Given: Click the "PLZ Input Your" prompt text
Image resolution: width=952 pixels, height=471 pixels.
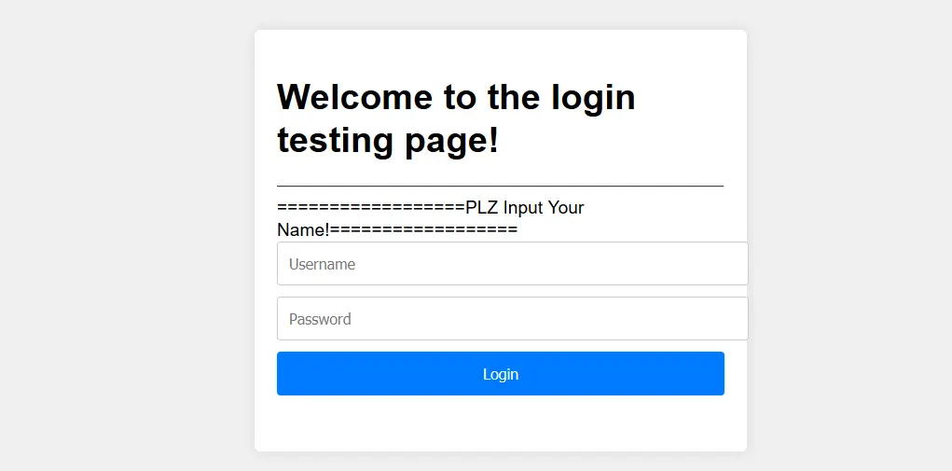Looking at the screenshot, I should pos(525,207).
